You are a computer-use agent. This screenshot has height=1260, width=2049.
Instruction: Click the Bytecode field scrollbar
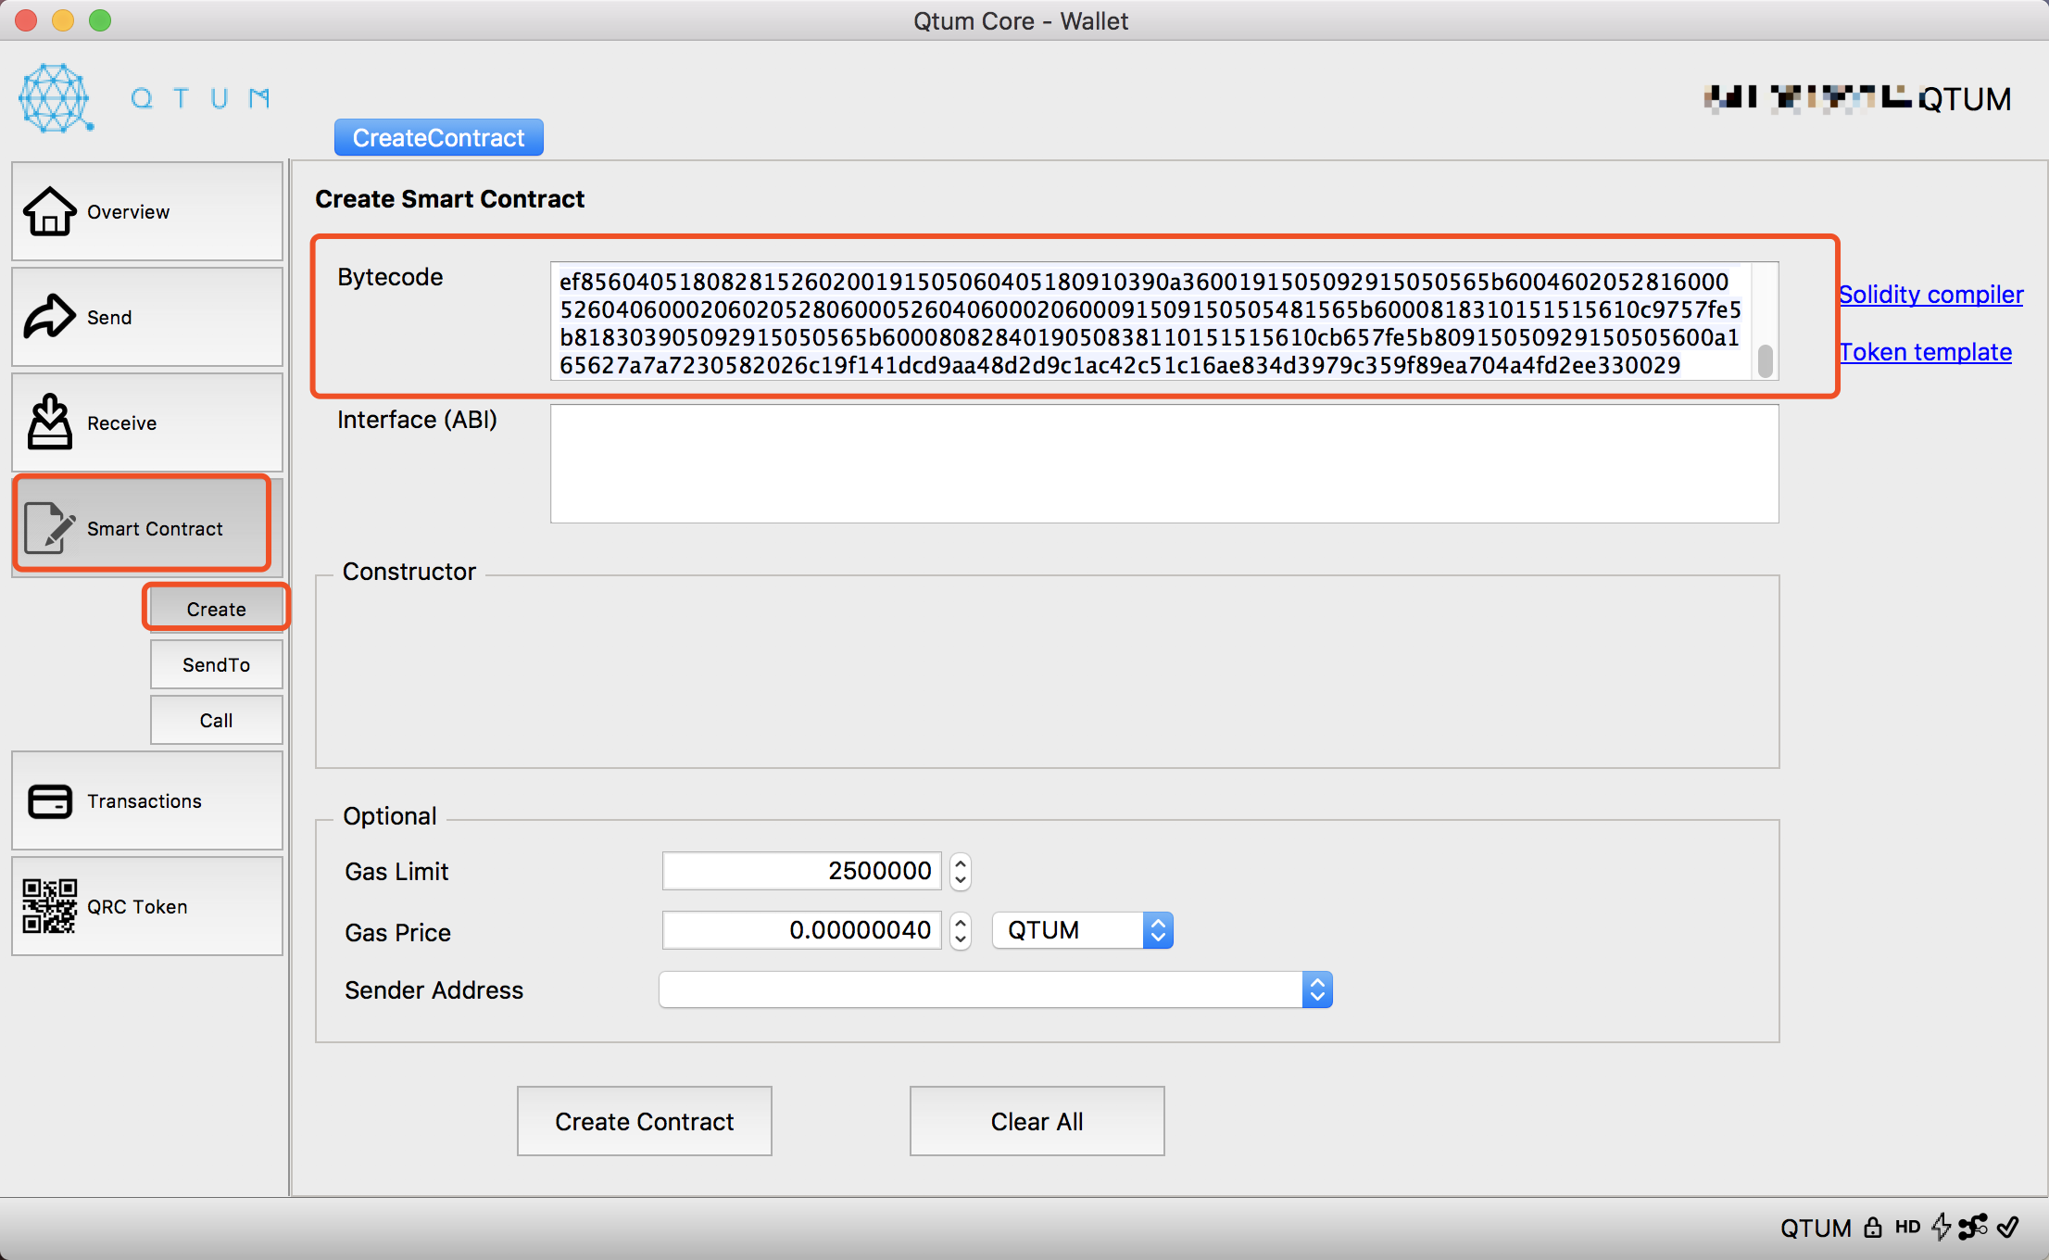[1765, 359]
